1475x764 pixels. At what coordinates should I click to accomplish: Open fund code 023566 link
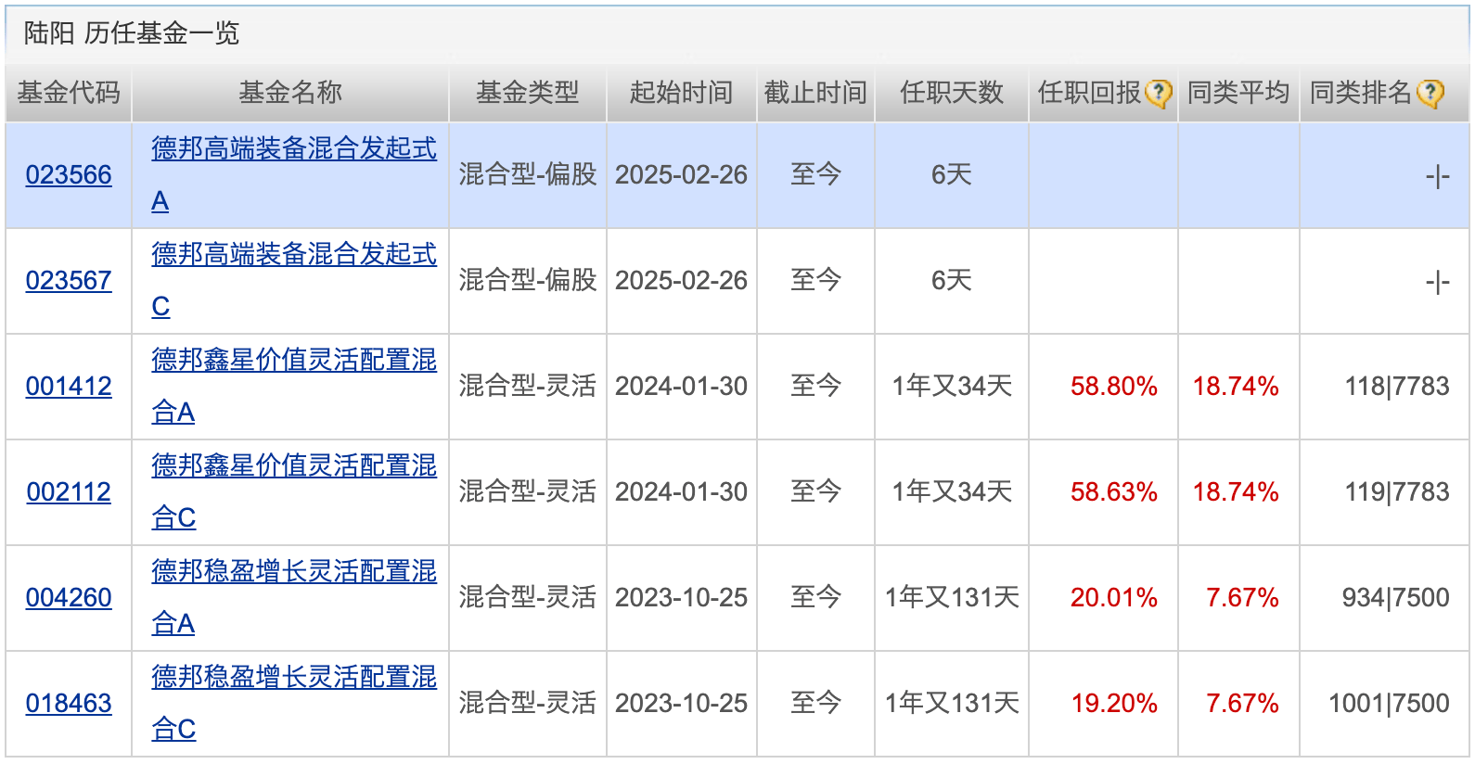[69, 174]
